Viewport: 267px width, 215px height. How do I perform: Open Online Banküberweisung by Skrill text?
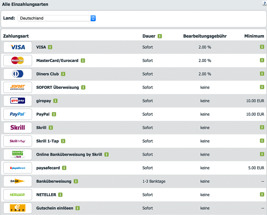[x=69, y=155]
